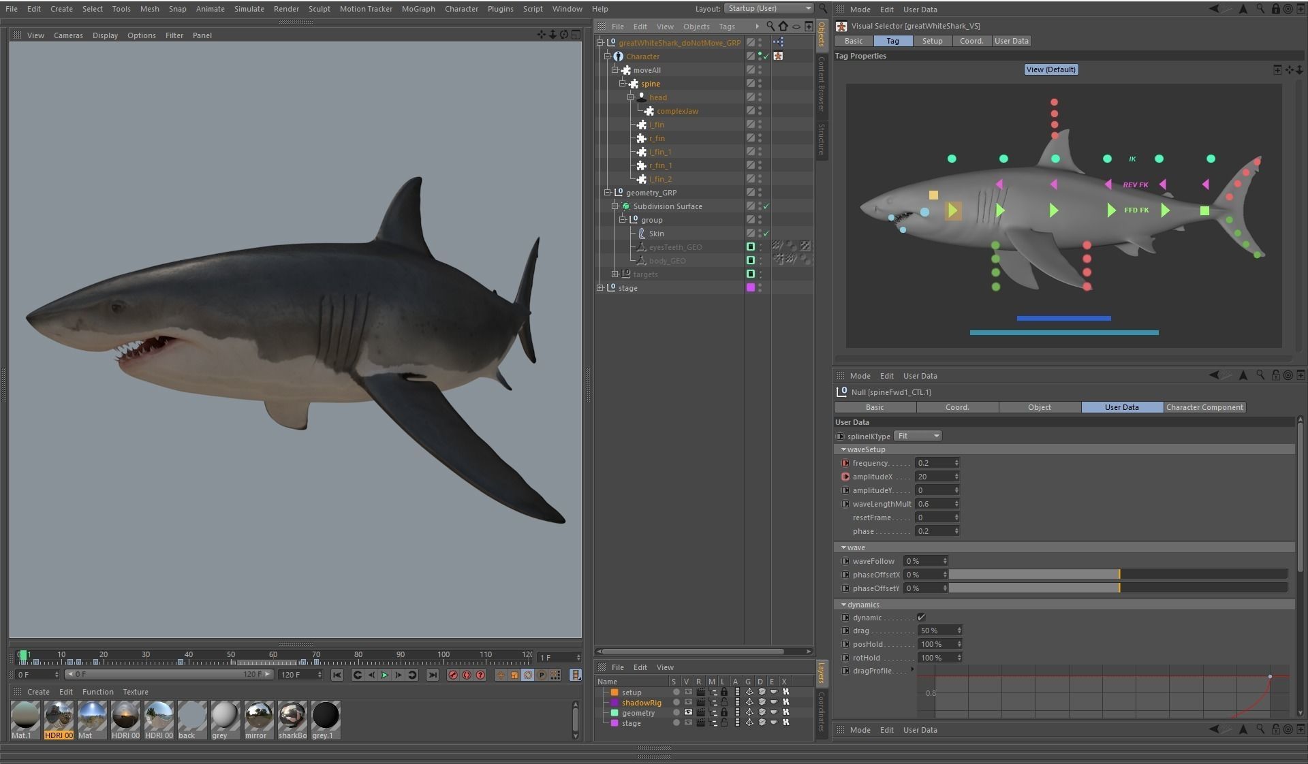
Task: Toggle render clapper of stage layer
Action: (700, 722)
